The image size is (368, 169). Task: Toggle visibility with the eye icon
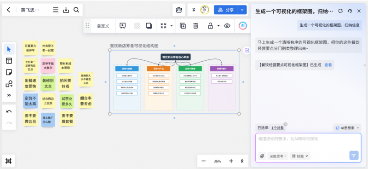(227, 26)
